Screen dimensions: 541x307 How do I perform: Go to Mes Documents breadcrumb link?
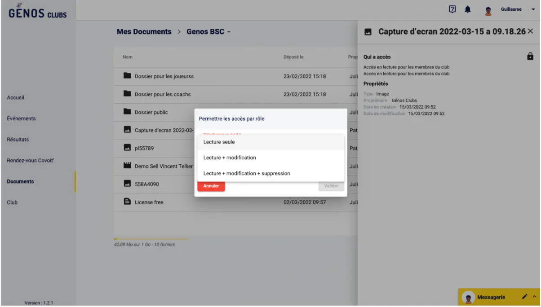[144, 32]
